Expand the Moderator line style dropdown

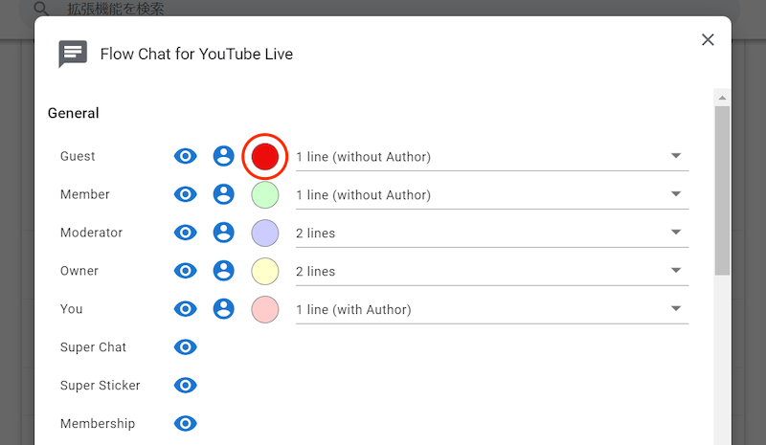click(x=491, y=233)
